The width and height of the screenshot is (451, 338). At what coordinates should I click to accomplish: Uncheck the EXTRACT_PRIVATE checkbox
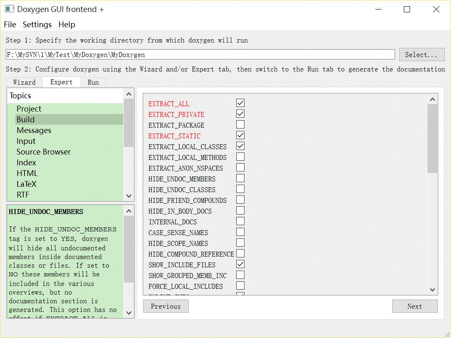240,114
